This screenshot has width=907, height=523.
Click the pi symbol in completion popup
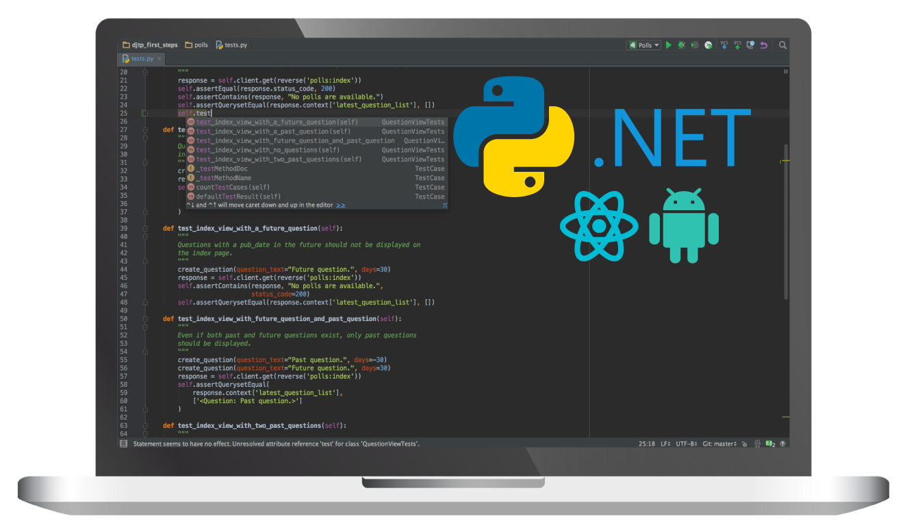click(x=444, y=205)
